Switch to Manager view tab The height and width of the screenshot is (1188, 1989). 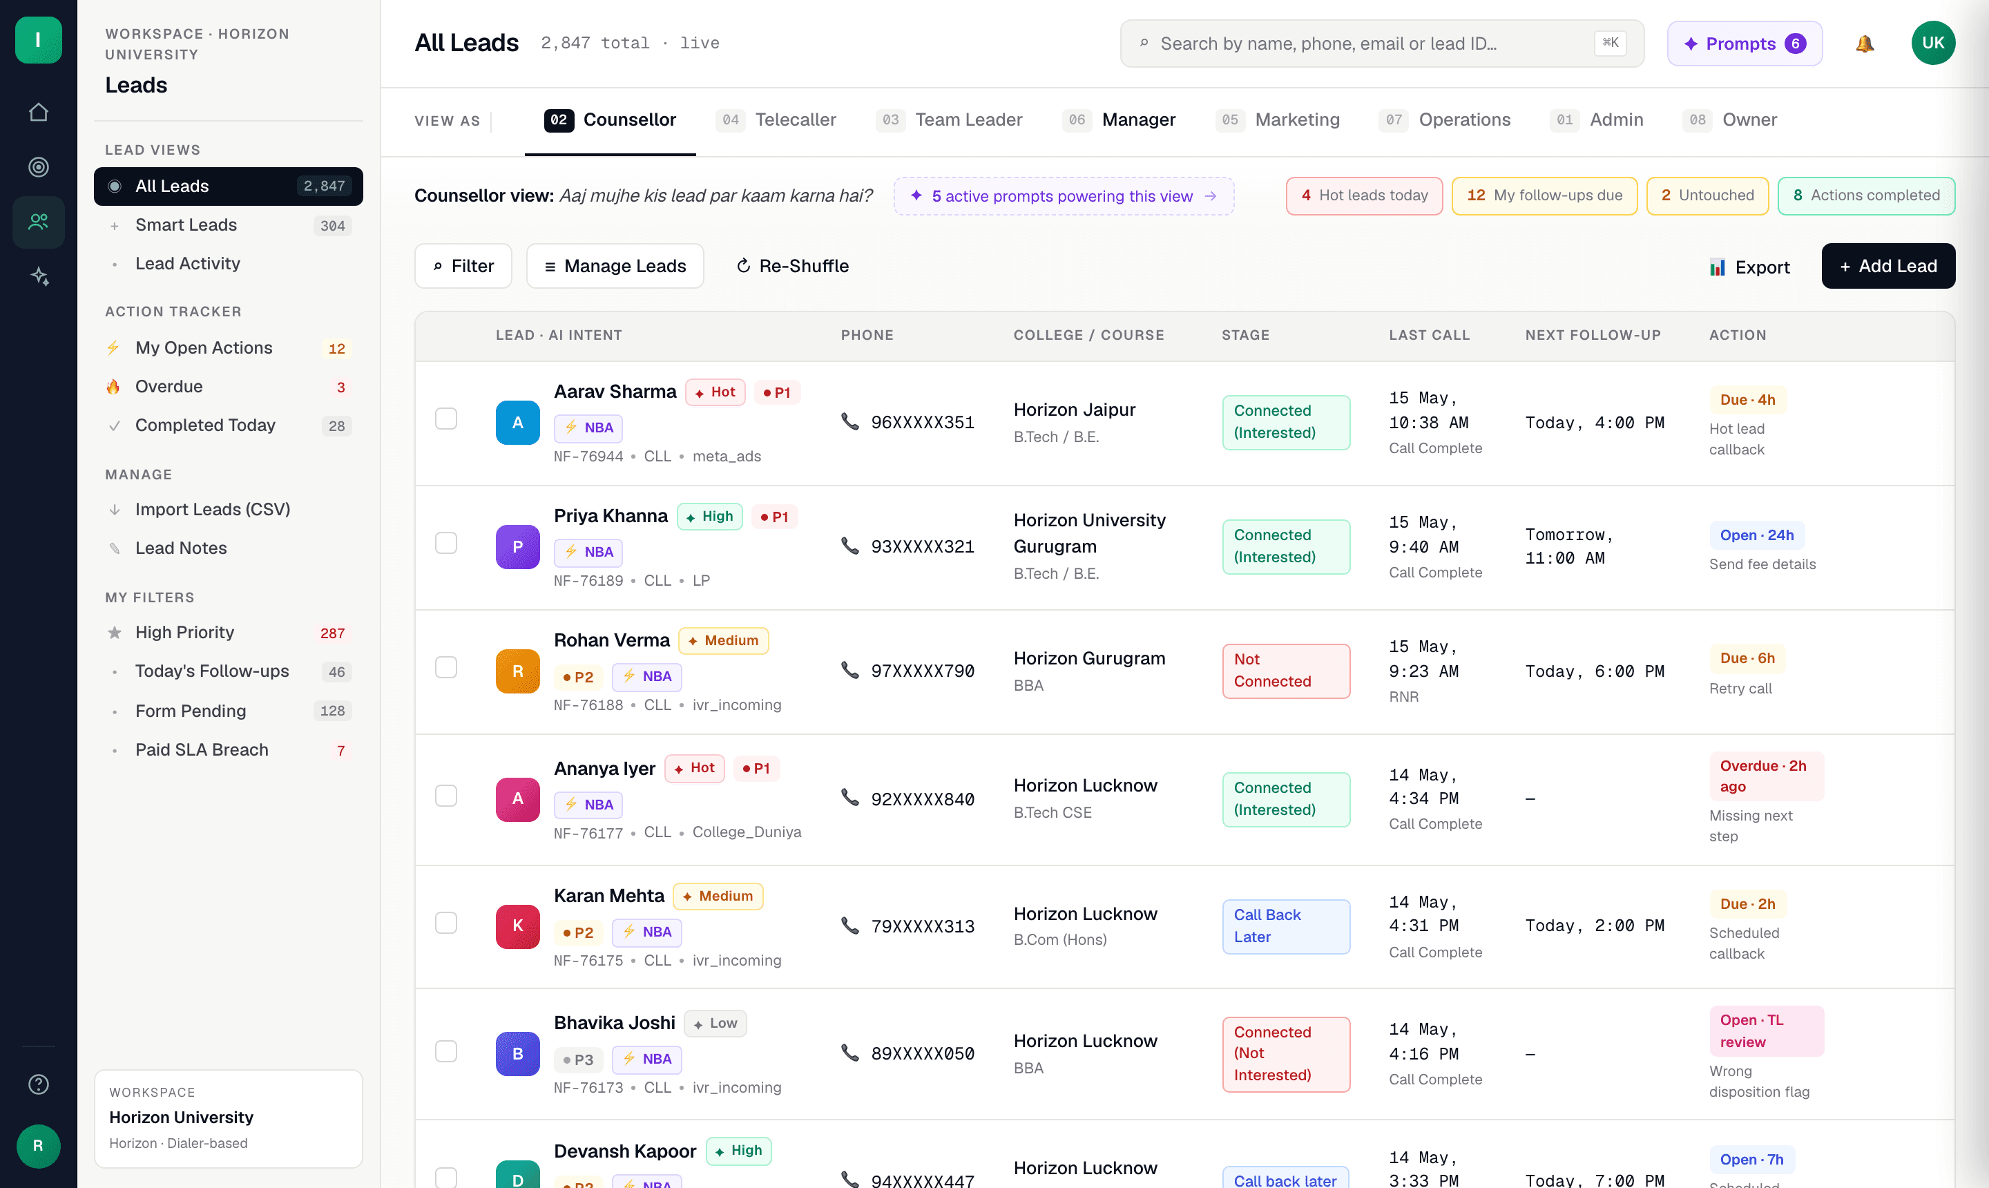(x=1119, y=120)
